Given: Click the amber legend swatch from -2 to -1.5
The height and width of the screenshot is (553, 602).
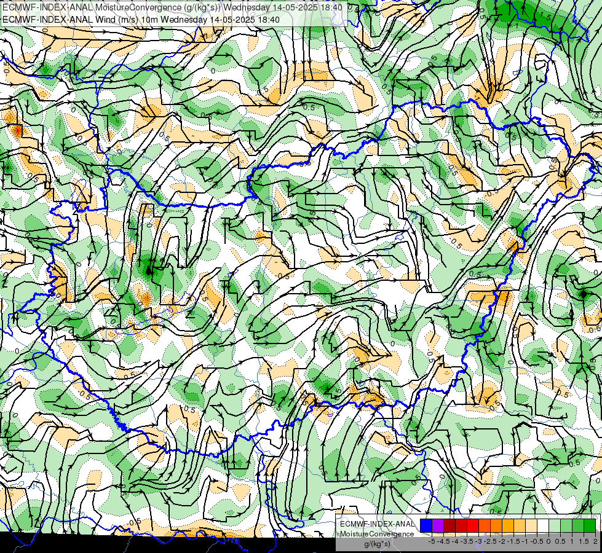Looking at the screenshot, I should tap(508, 526).
